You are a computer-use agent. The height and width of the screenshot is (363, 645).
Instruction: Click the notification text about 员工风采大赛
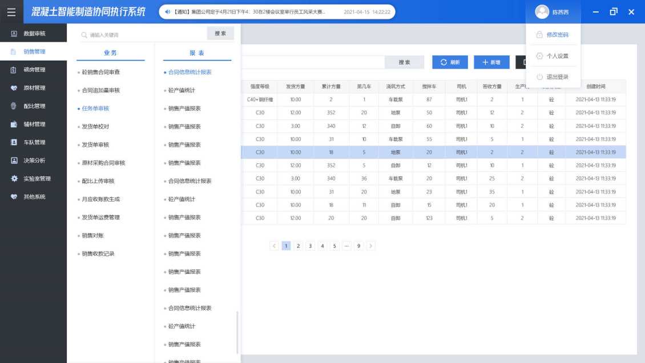point(249,12)
